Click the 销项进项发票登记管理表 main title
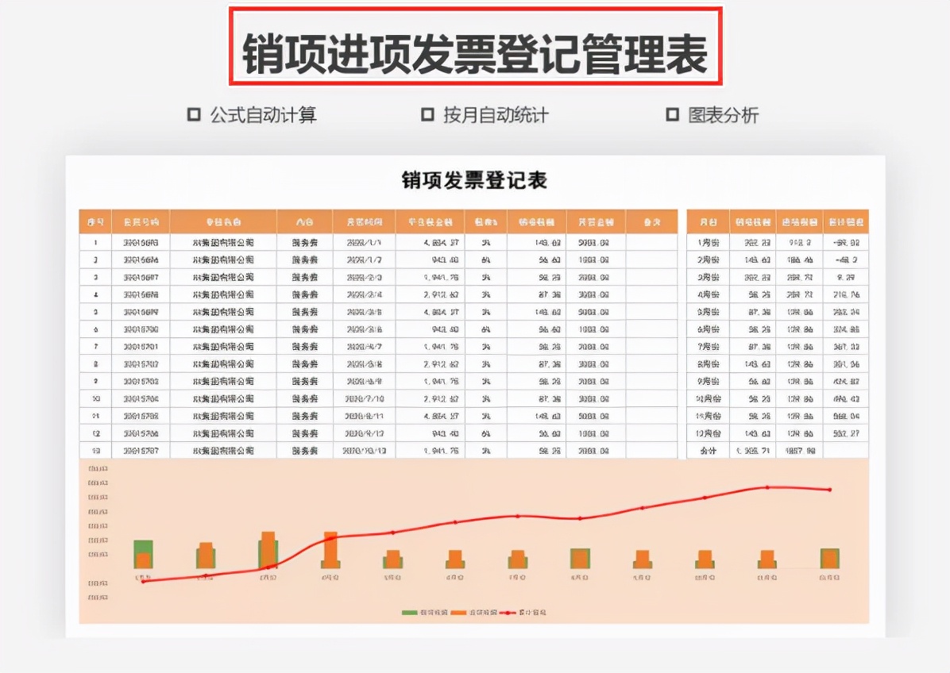This screenshot has height=673, width=950. (476, 53)
